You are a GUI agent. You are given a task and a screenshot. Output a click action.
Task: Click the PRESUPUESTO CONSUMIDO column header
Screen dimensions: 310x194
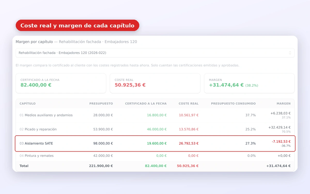point(233,103)
